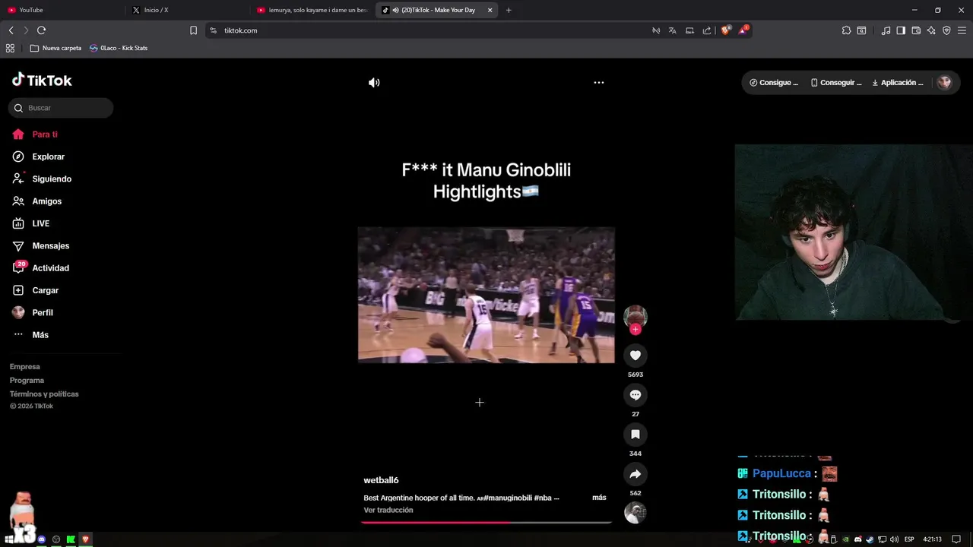Open the three-dot options above the video

(599, 83)
